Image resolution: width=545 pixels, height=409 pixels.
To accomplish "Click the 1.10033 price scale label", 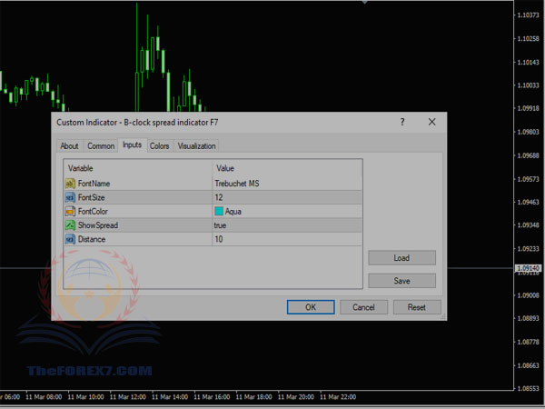I will (529, 85).
